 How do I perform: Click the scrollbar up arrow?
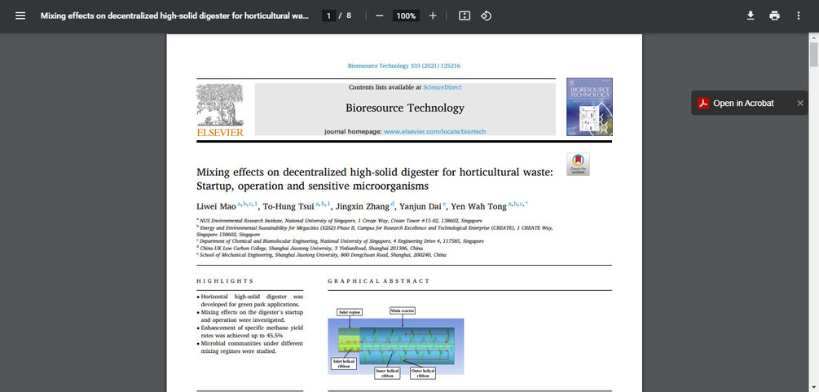tap(814, 37)
